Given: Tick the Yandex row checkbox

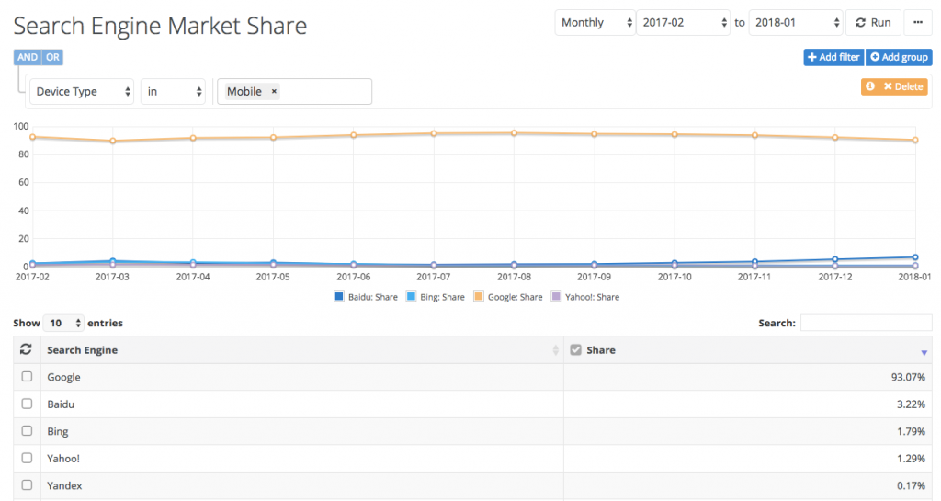Looking at the screenshot, I should tap(27, 485).
